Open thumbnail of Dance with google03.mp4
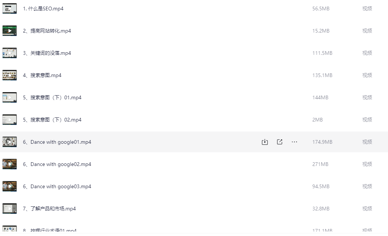This screenshot has height=236, width=388. tap(10, 186)
